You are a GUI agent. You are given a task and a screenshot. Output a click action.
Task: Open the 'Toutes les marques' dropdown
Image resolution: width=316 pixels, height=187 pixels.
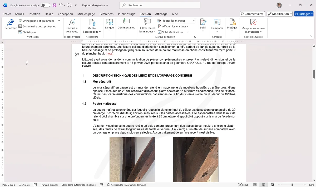178,20
